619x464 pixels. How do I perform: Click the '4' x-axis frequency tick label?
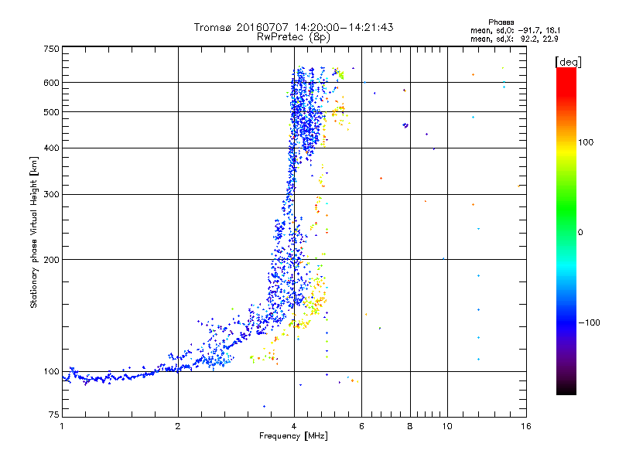(294, 426)
